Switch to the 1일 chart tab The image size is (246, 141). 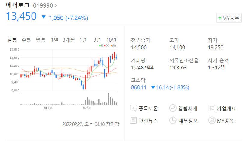coord(54,40)
